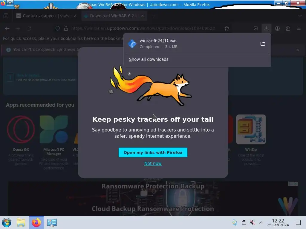The image size is (306, 229).
Task: Click Show all downloads
Action: coord(149,59)
